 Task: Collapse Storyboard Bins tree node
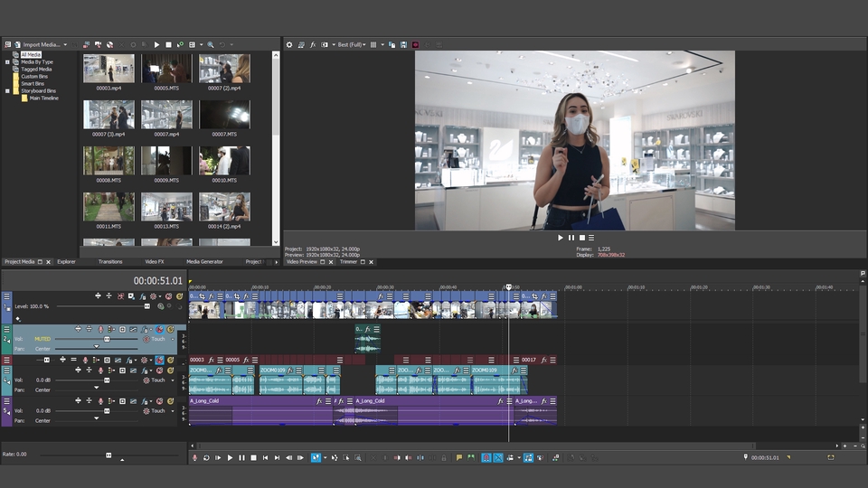click(x=7, y=90)
